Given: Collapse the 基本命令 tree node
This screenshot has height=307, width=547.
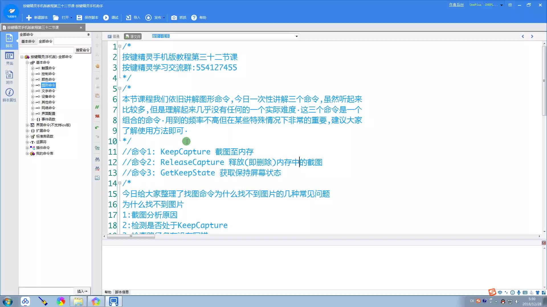Looking at the screenshot, I should pyautogui.click(x=27, y=63).
